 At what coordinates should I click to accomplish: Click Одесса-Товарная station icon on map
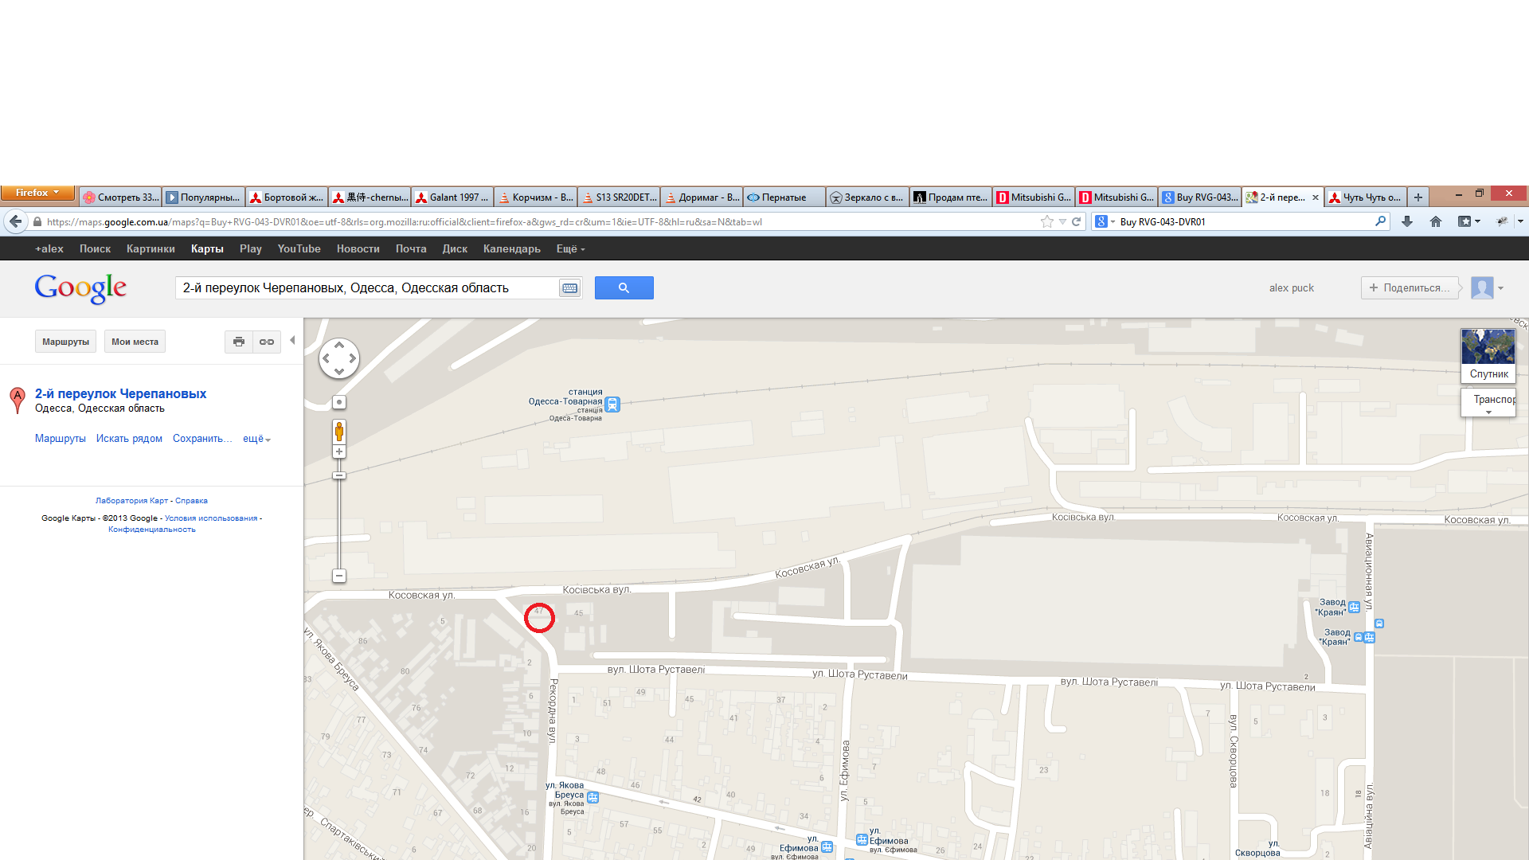pos(612,405)
